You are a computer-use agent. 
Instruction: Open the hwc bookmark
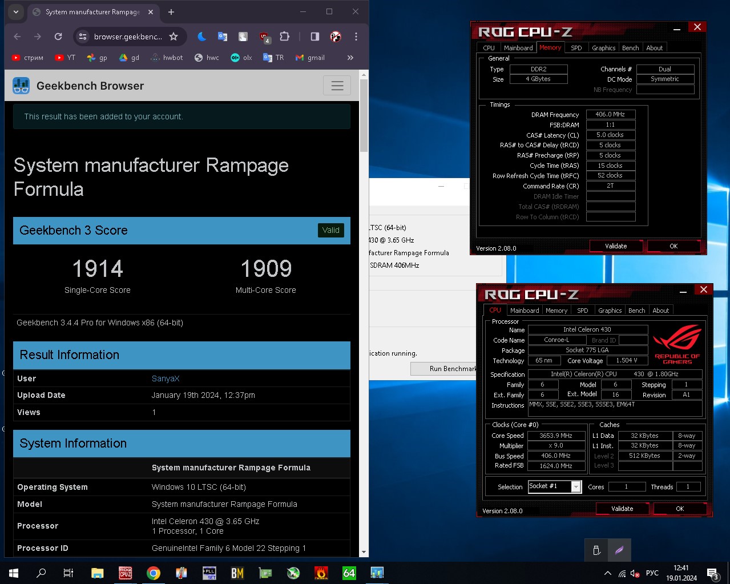click(207, 58)
